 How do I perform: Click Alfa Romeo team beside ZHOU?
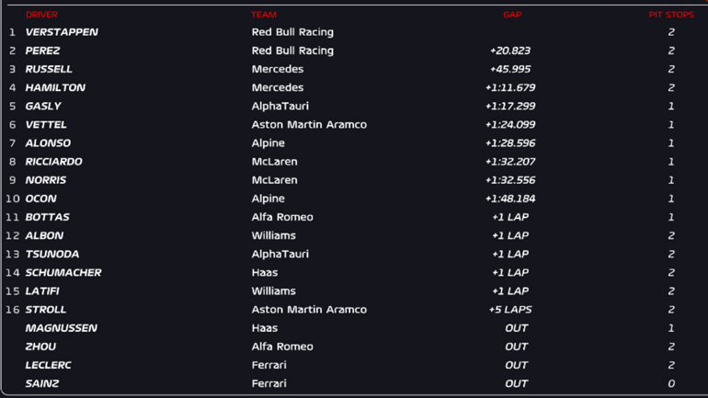click(282, 347)
